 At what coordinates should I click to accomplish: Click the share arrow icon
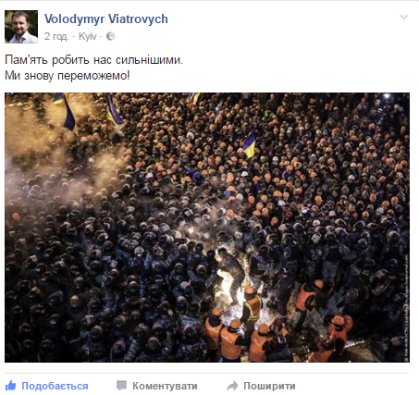click(232, 386)
